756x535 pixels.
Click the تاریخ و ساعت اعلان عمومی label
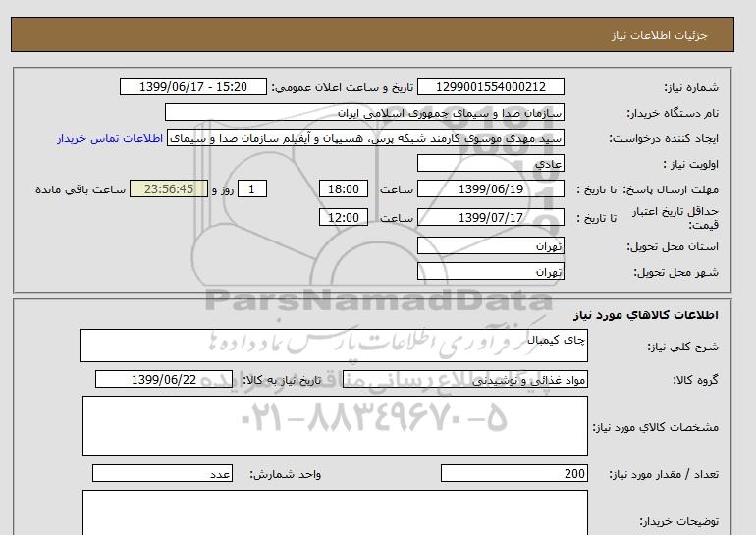343,87
